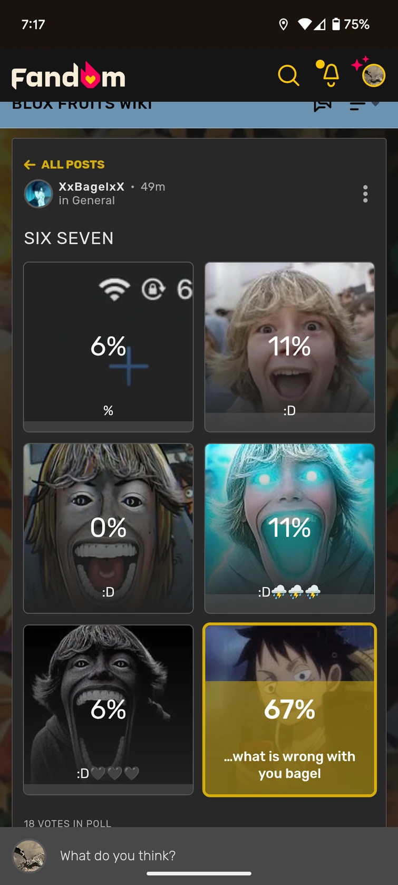The width and height of the screenshot is (398, 885).
Task: Open the Blox Fruits Wiki title
Action: click(82, 105)
